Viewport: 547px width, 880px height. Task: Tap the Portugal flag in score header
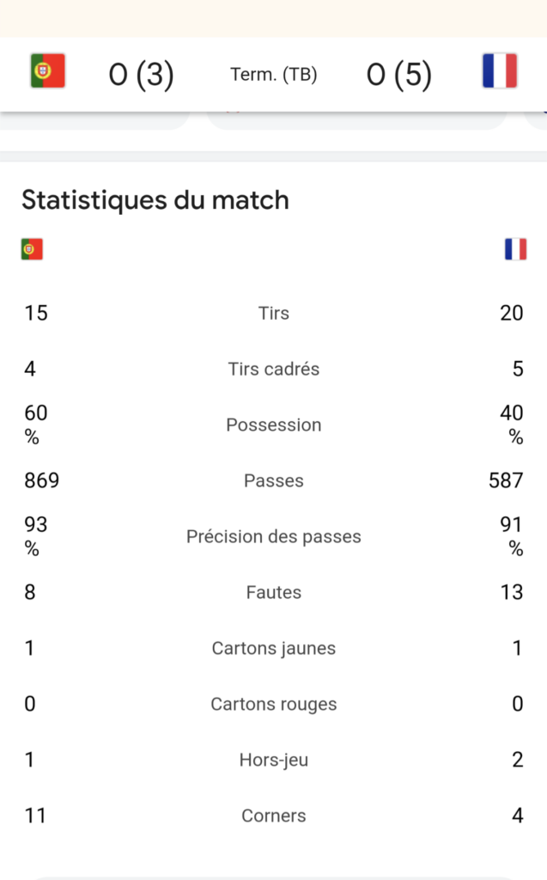click(48, 70)
